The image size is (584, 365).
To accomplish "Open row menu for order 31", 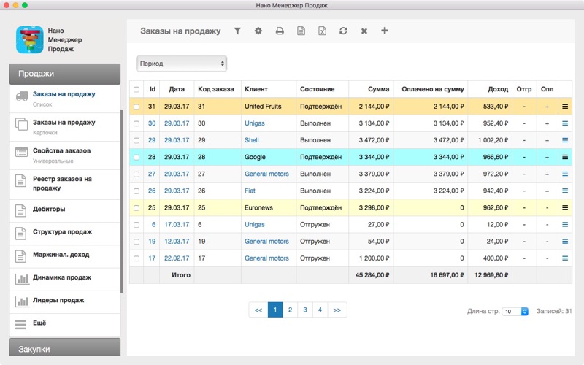I will point(565,107).
